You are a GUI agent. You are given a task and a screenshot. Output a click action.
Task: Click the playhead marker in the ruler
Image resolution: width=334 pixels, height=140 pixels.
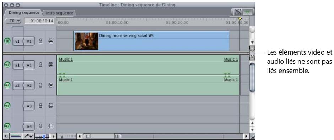tap(240, 19)
